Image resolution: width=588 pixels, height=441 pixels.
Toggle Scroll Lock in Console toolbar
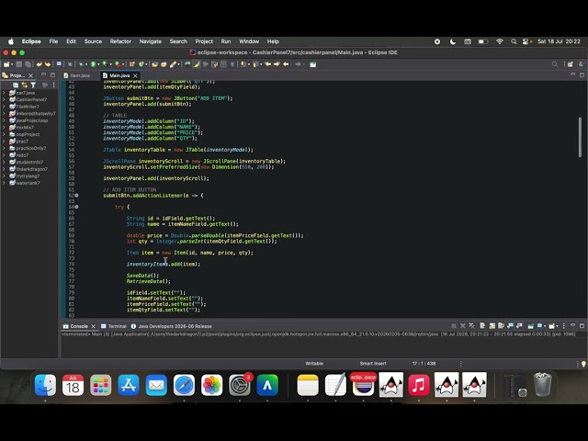492,326
